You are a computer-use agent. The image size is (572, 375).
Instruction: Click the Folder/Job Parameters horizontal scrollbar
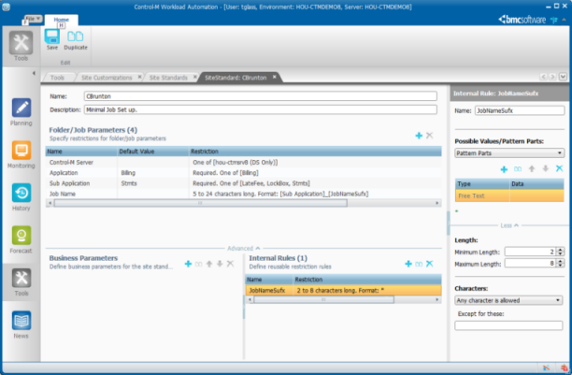pyautogui.click(x=200, y=203)
